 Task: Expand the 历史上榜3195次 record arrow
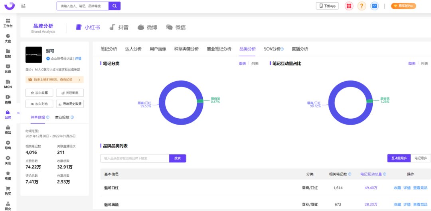click(x=79, y=80)
